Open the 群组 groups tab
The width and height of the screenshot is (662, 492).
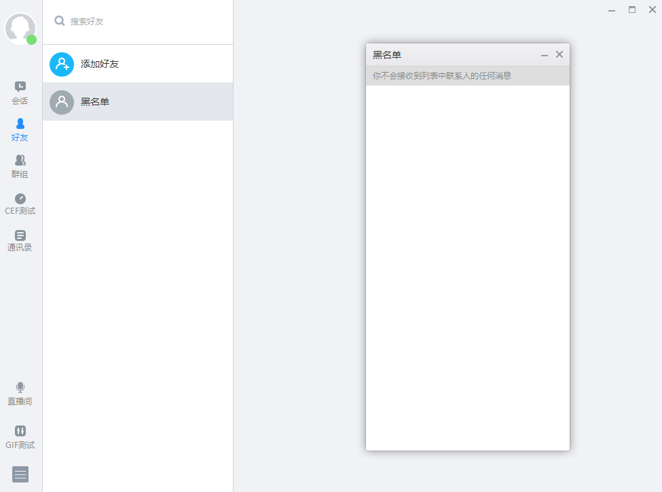pyautogui.click(x=20, y=167)
